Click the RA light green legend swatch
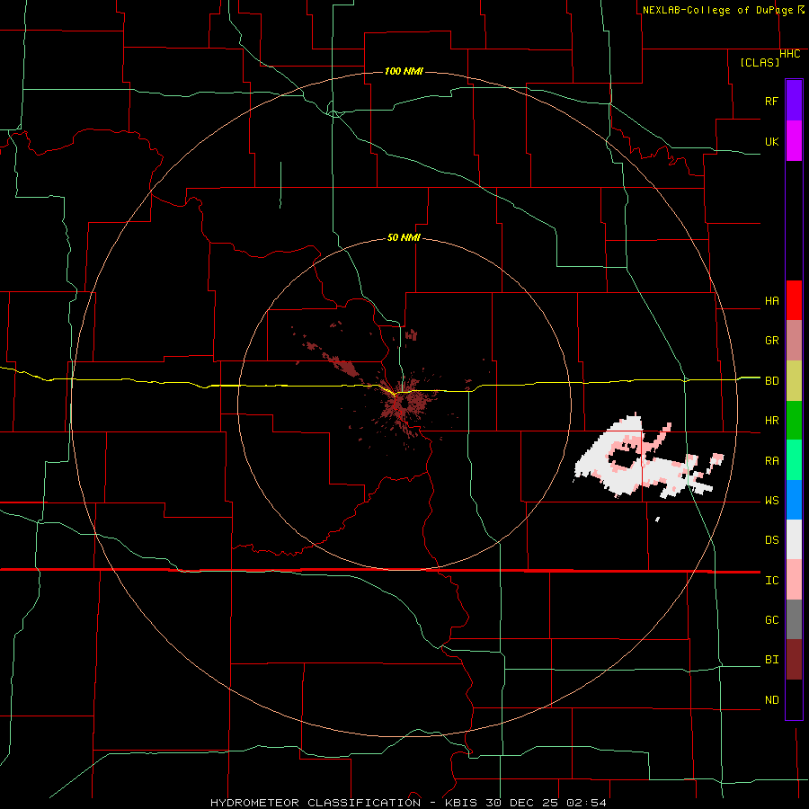The image size is (809, 809). [x=794, y=460]
